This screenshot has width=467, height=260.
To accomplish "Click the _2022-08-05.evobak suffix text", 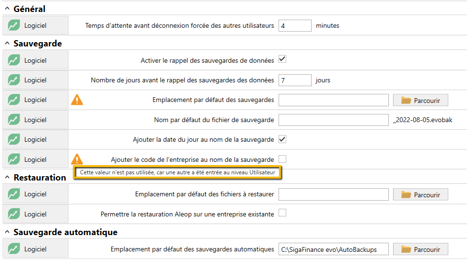I will 422,120.
